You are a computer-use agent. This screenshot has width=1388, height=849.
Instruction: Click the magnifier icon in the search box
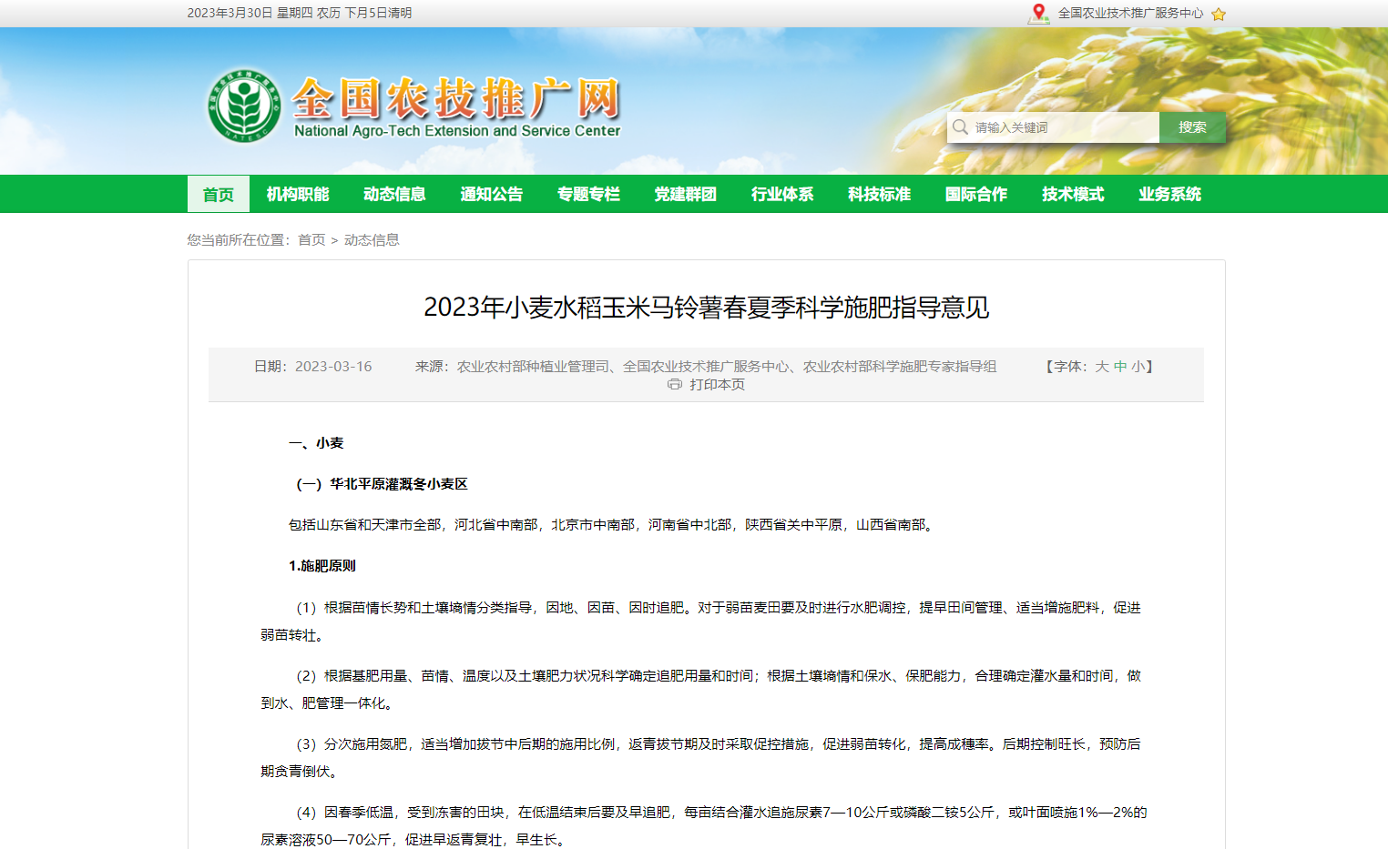coord(962,127)
